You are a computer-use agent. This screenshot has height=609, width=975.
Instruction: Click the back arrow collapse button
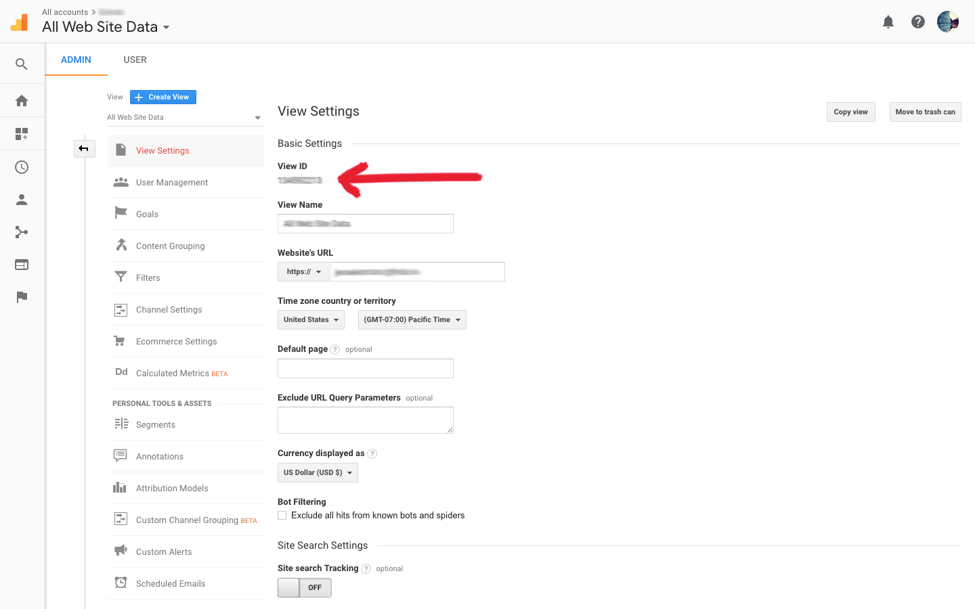pos(84,148)
